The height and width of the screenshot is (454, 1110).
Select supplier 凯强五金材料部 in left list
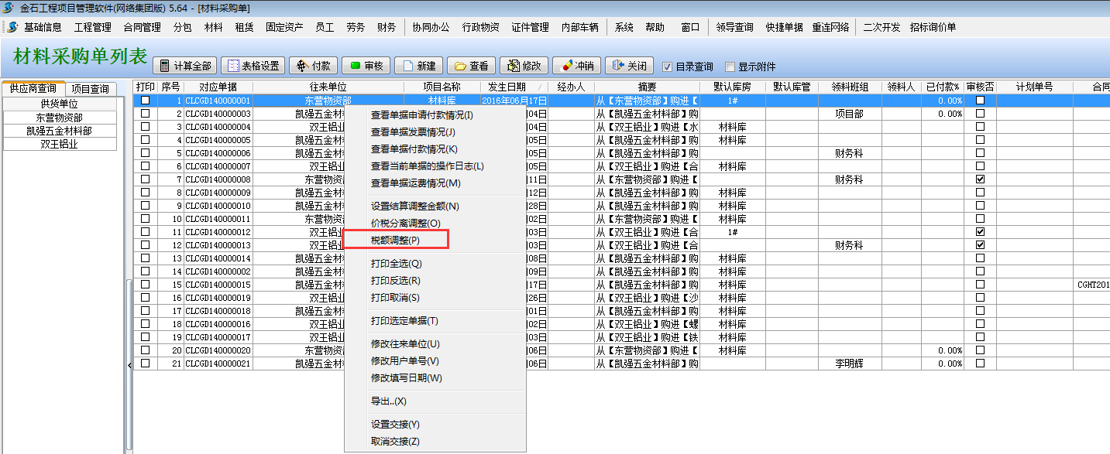pyautogui.click(x=60, y=131)
